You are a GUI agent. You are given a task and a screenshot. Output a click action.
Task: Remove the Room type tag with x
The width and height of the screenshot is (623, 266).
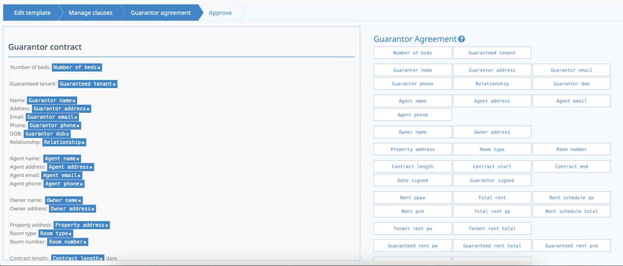(70, 234)
